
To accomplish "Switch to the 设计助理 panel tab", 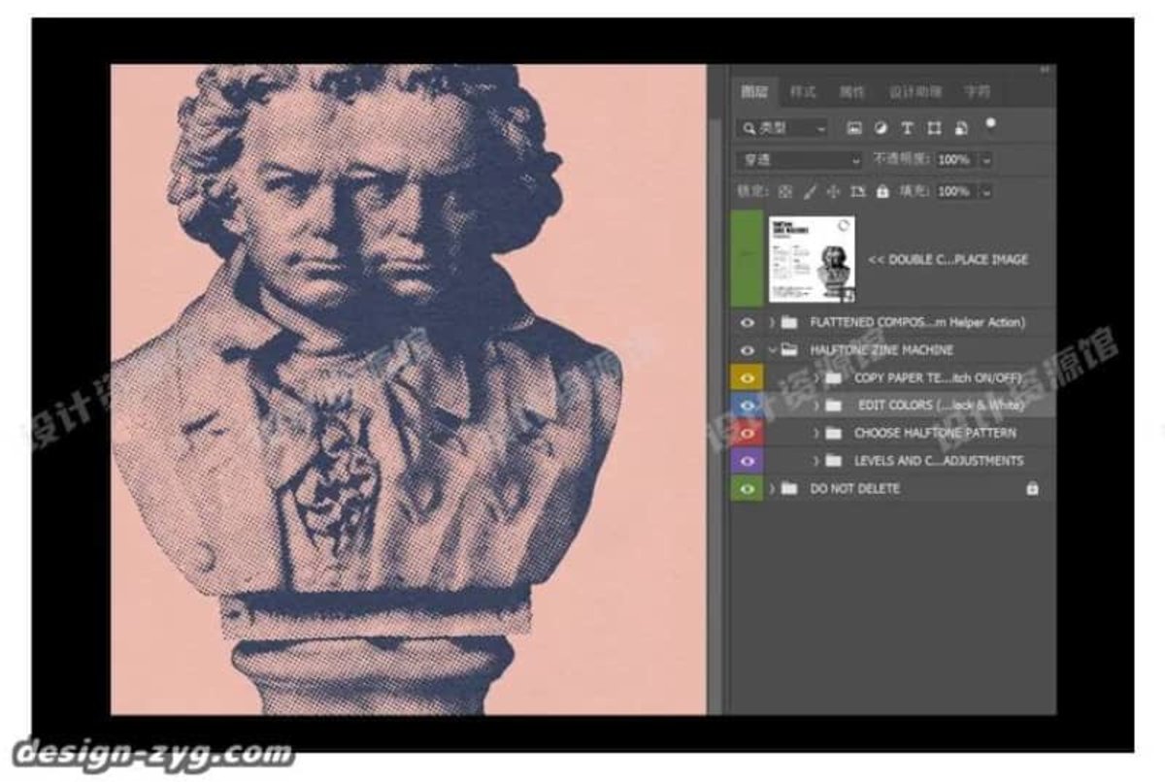I will pyautogui.click(x=915, y=92).
